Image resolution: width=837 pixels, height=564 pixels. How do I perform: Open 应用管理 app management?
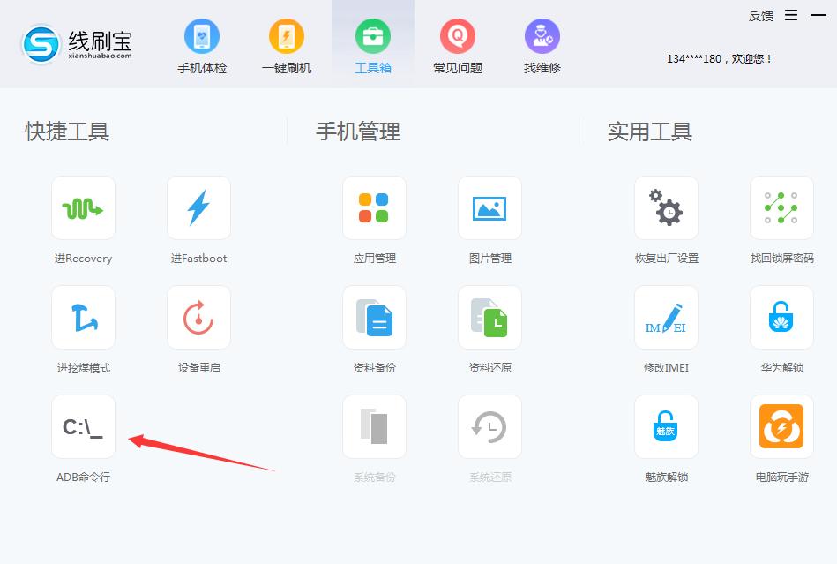tap(374, 208)
